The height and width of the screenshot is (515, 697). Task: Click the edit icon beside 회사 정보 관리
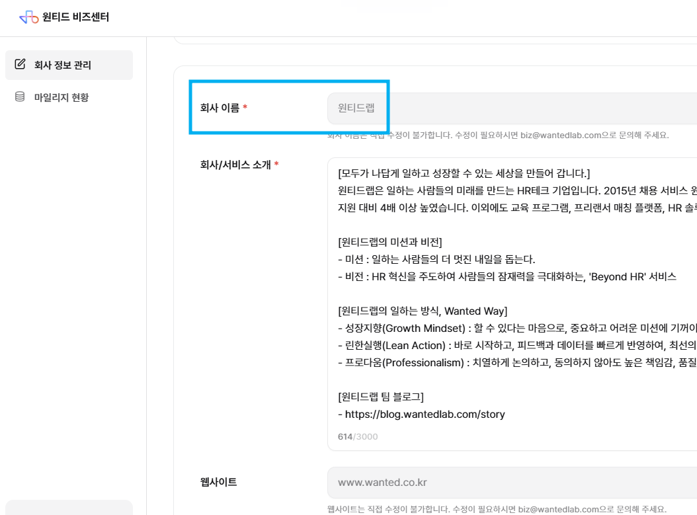(20, 64)
